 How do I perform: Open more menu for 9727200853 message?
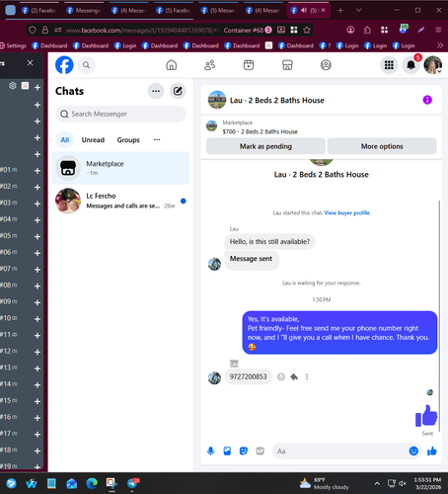(x=307, y=376)
